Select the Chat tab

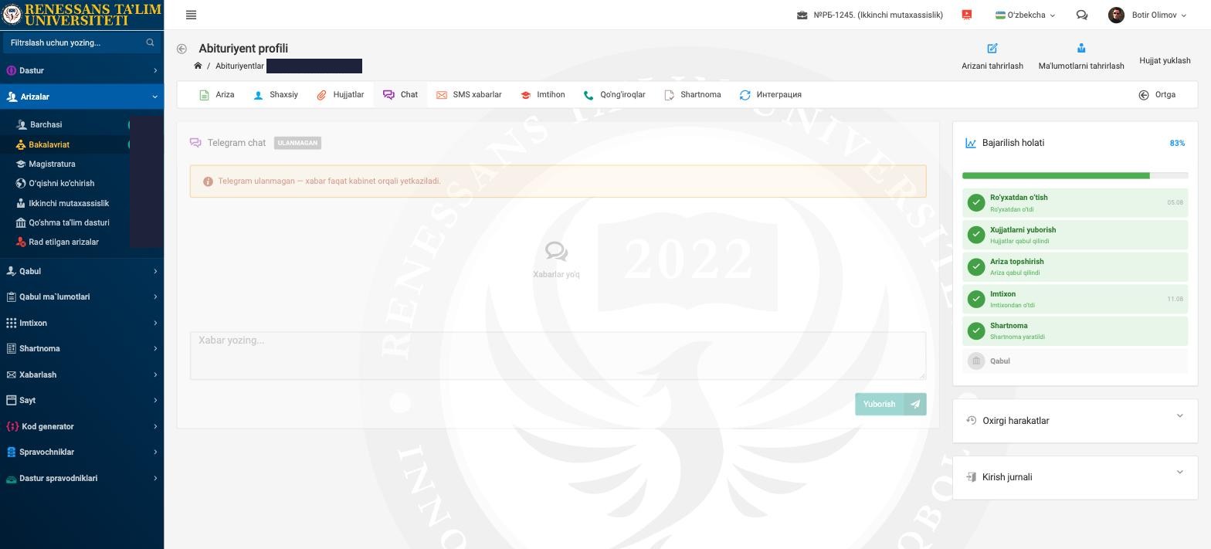(x=401, y=95)
